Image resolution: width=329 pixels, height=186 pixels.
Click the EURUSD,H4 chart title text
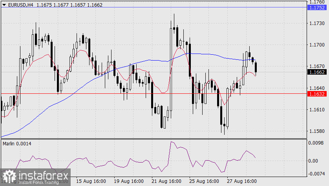(20, 5)
